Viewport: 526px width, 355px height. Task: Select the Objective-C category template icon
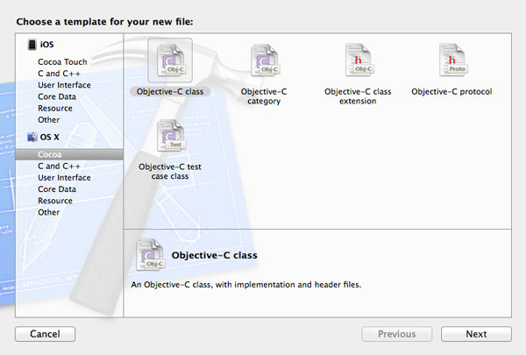pos(265,60)
